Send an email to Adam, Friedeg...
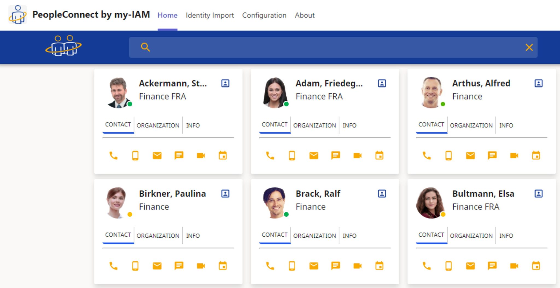Image resolution: width=560 pixels, height=288 pixels. pos(313,155)
